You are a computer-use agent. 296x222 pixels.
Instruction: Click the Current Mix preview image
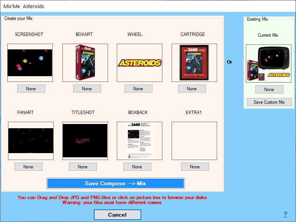tap(268, 64)
